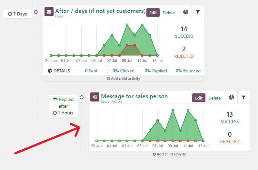Screen dimensions: 258x170
Task: Delete the After 7 days activity
Action: [169, 13]
